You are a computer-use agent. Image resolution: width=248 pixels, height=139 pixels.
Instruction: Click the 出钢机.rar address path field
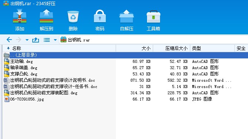pos(154,40)
